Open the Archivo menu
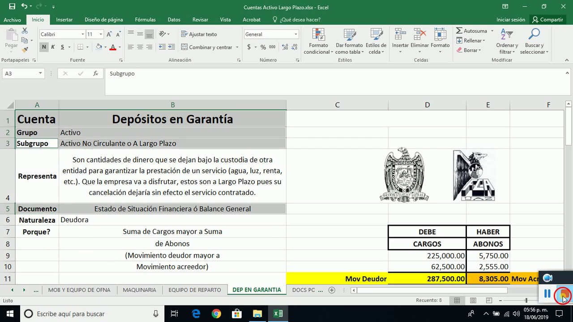This screenshot has height=322, width=573. click(13, 20)
